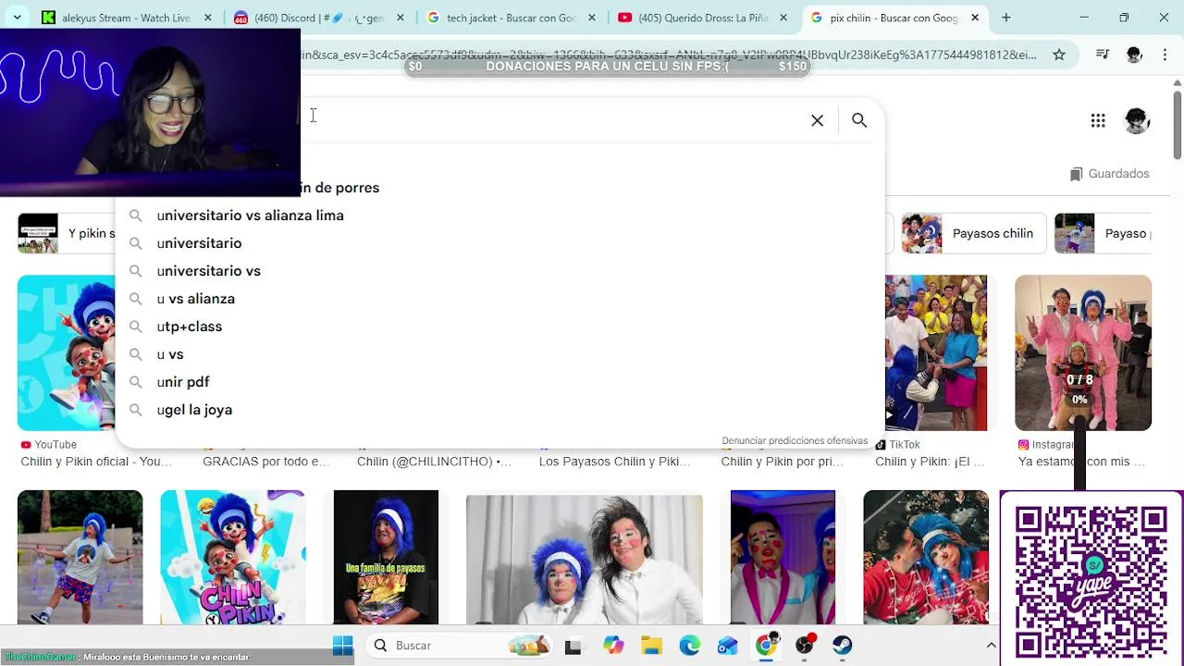
Task: Open the Windows Start menu
Action: coord(343,646)
